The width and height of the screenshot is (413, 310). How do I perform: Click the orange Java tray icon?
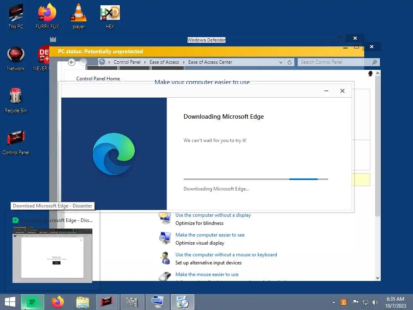coord(344,302)
